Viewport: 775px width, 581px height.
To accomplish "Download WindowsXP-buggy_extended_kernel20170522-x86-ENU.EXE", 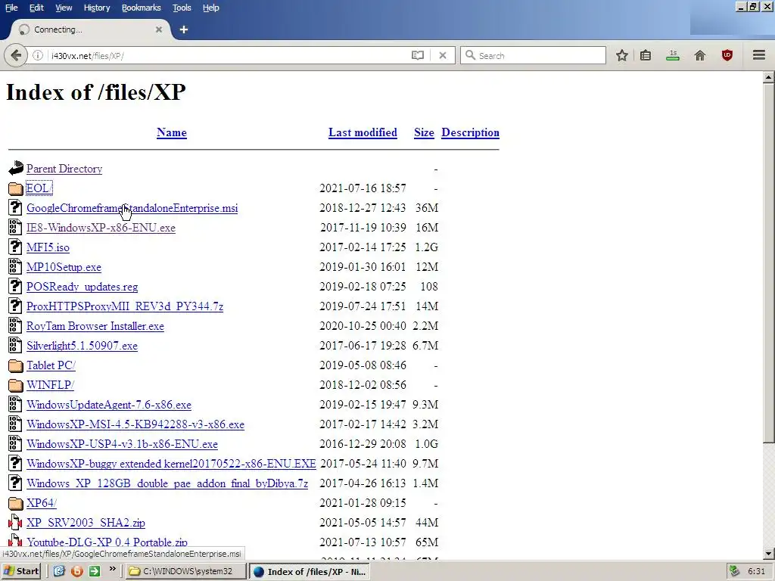I will [171, 464].
